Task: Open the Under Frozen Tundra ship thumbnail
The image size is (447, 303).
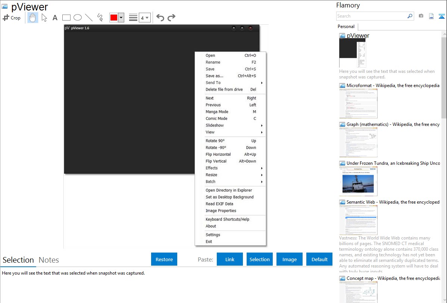Action: (x=358, y=181)
